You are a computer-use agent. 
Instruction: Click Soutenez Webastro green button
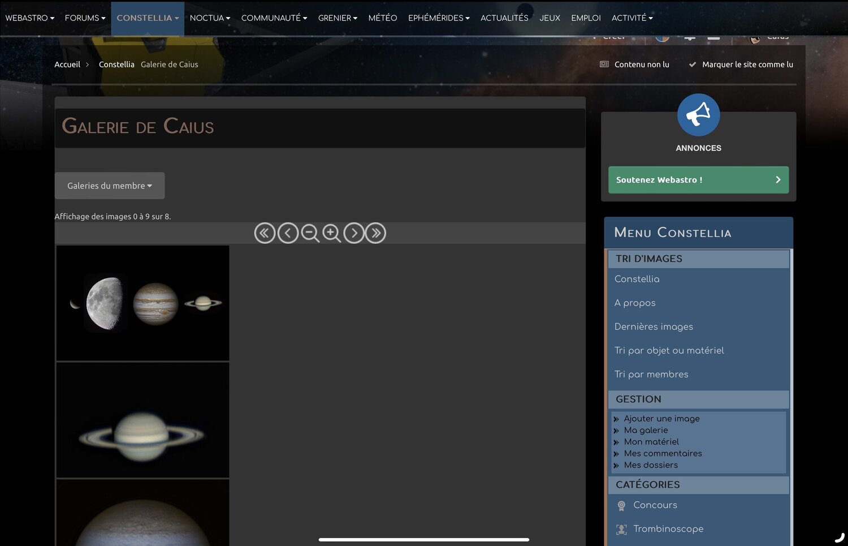click(x=698, y=180)
